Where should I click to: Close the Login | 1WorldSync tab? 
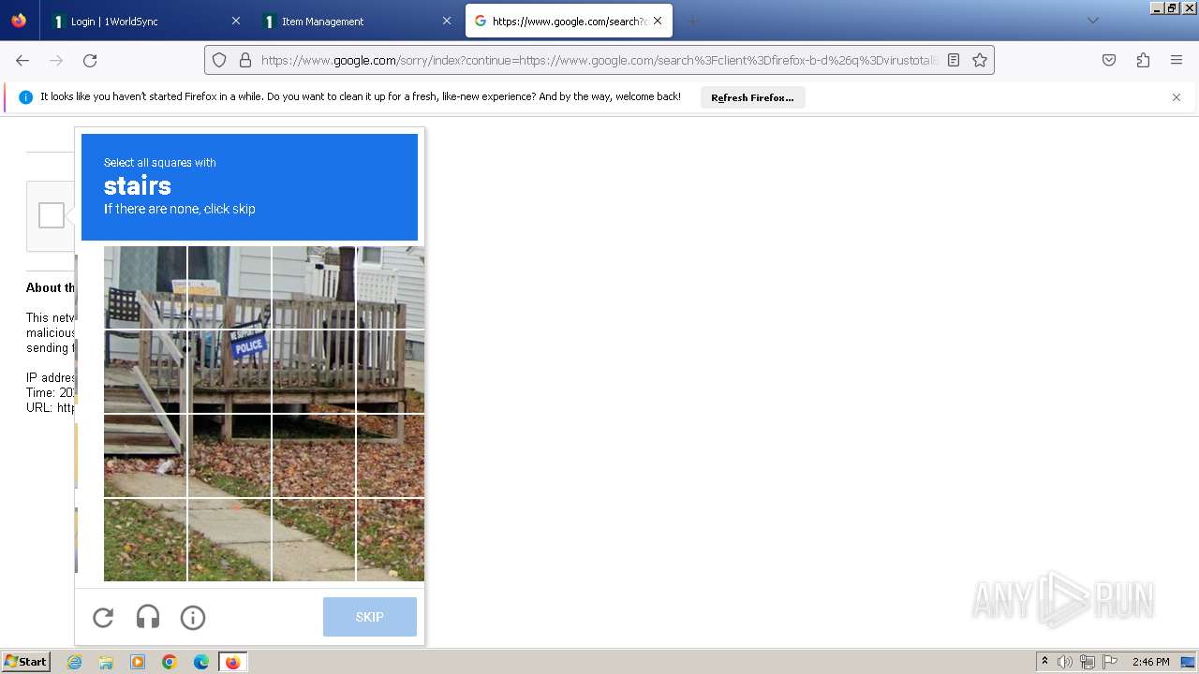[236, 21]
